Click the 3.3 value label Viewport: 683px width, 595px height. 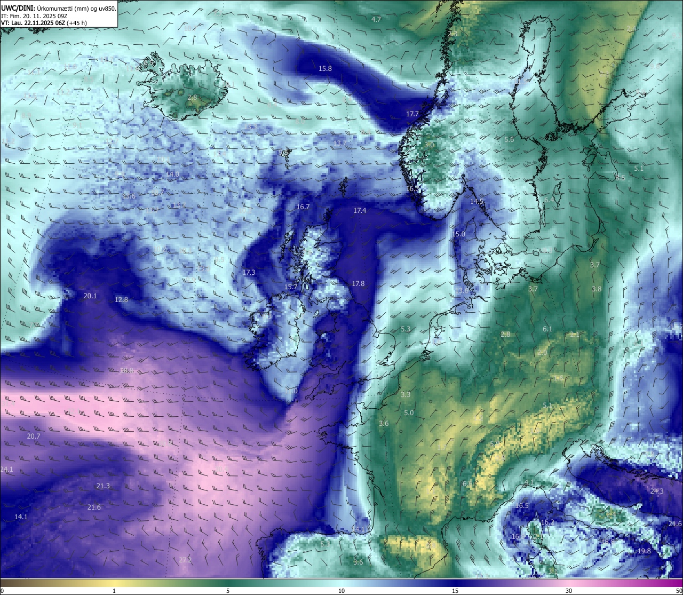point(406,394)
